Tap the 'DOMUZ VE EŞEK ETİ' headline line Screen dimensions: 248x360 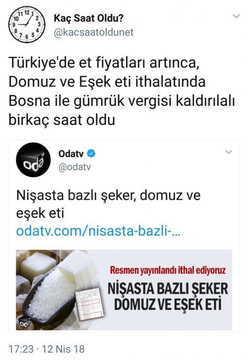click(168, 304)
